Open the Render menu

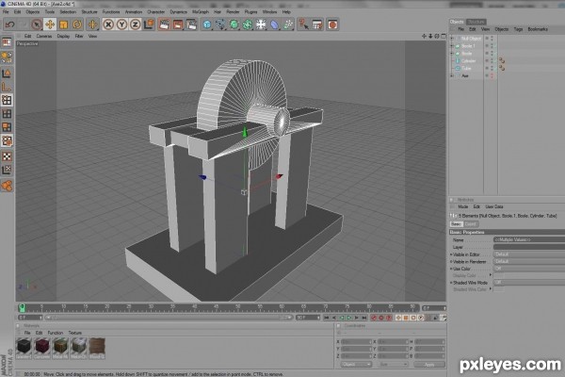233,12
